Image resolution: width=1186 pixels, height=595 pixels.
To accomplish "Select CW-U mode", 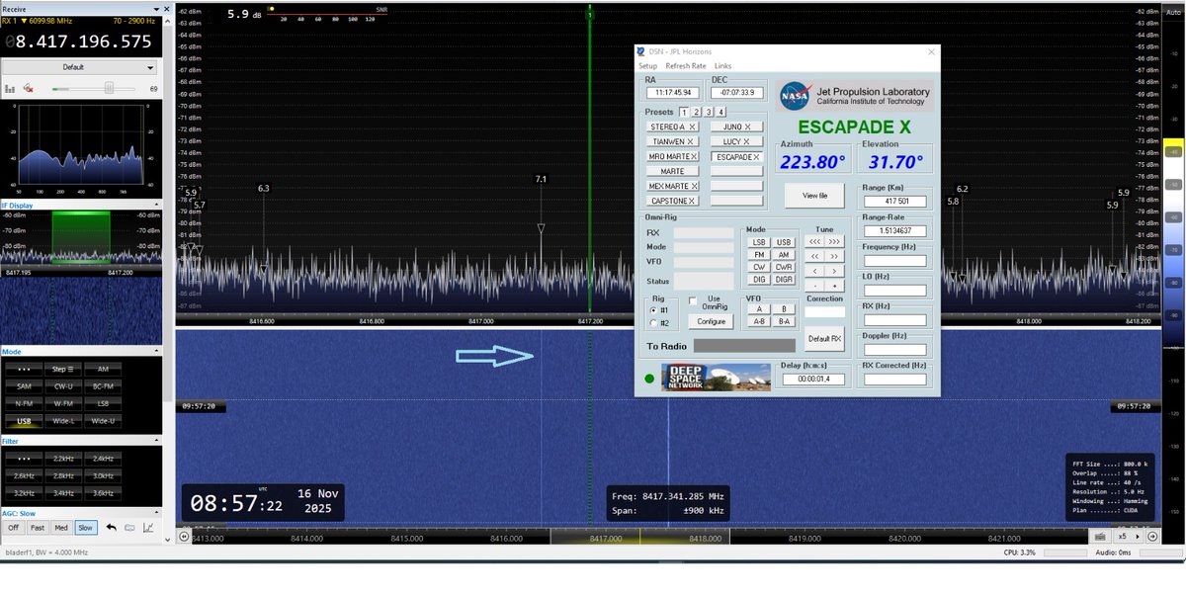I will (x=63, y=385).
